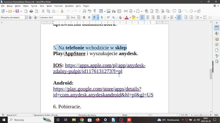This screenshot has width=220, height=123.
Task: Toggle Strikethrough formatting
Action: coord(102,17)
